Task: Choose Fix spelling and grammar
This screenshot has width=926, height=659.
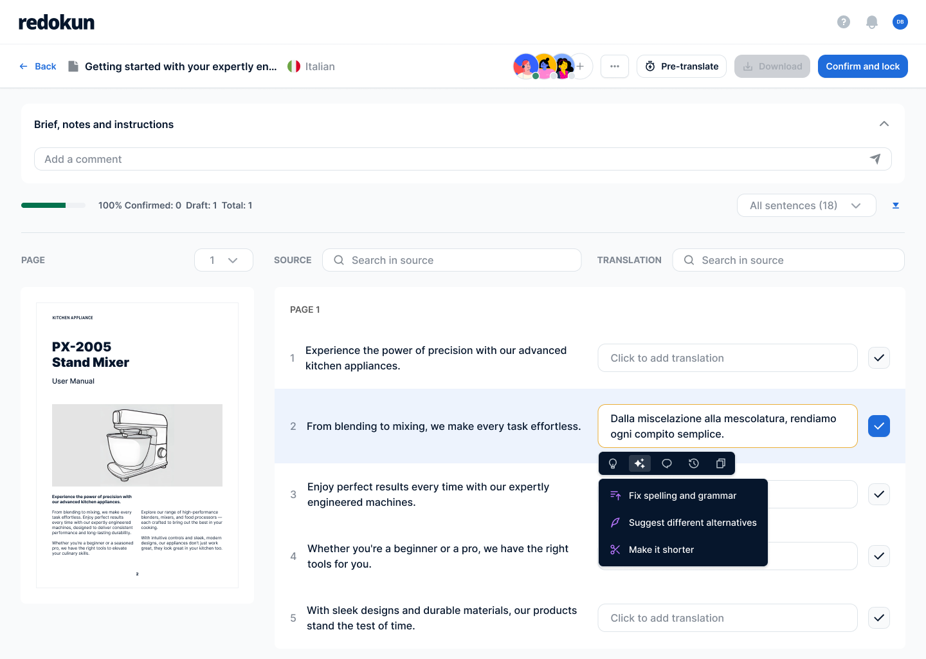Action: click(x=682, y=496)
